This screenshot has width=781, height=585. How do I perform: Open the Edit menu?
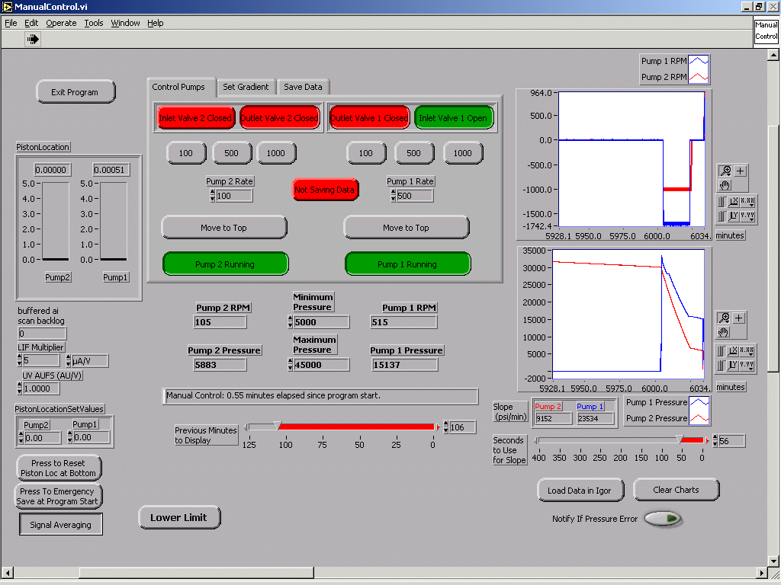31,23
